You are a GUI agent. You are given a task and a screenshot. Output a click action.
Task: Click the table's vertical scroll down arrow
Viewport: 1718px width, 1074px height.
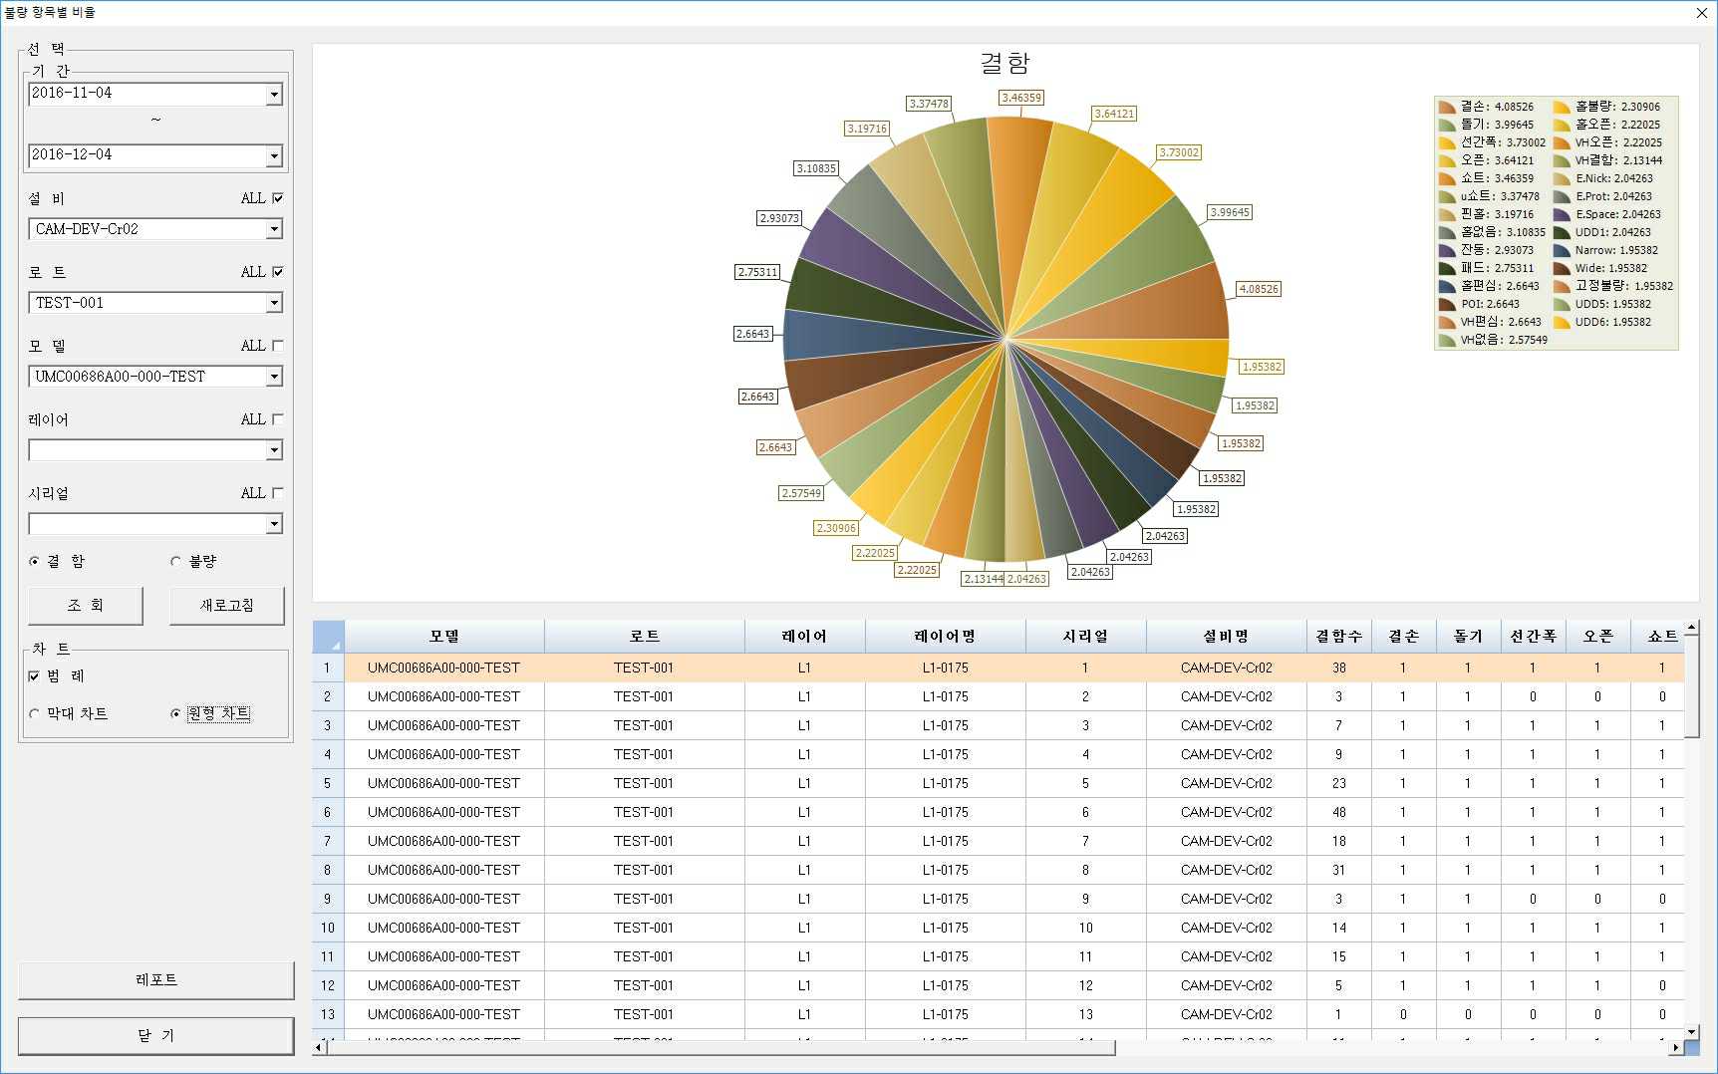tap(1691, 1031)
